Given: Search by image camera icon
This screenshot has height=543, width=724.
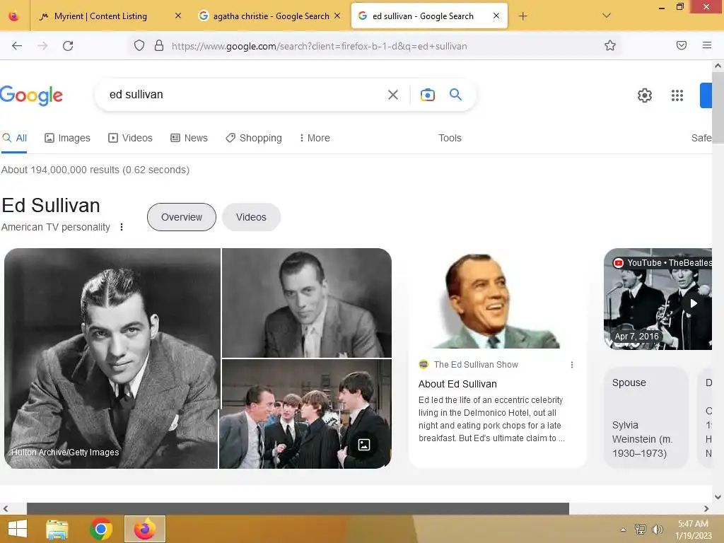Looking at the screenshot, I should point(428,95).
